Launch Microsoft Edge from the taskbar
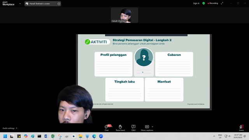The width and height of the screenshot is (249, 140). tap(94, 136)
